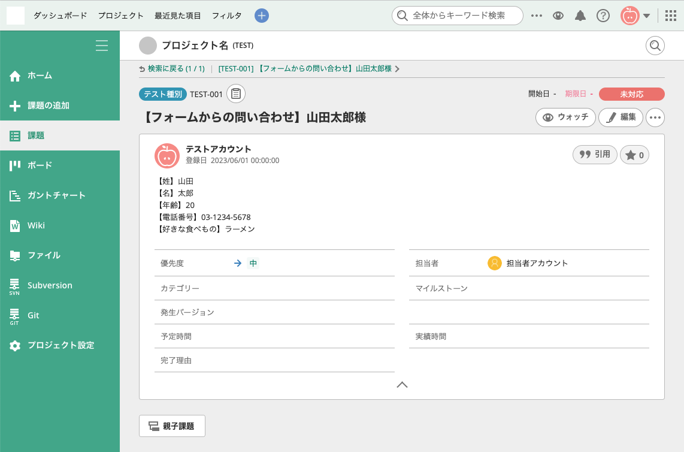Collapse the sidebar with the hamburger icon
Screen dimensions: 684x452
tap(102, 46)
